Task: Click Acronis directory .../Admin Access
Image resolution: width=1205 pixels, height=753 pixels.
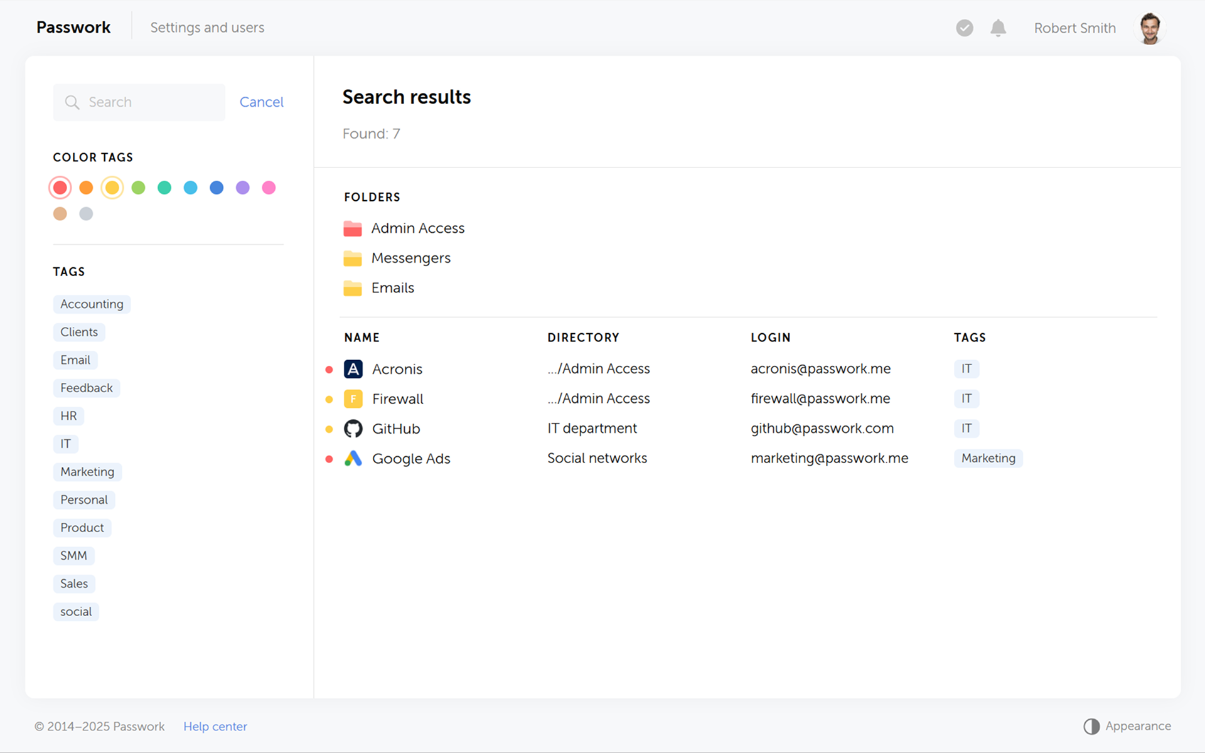Action: [599, 369]
